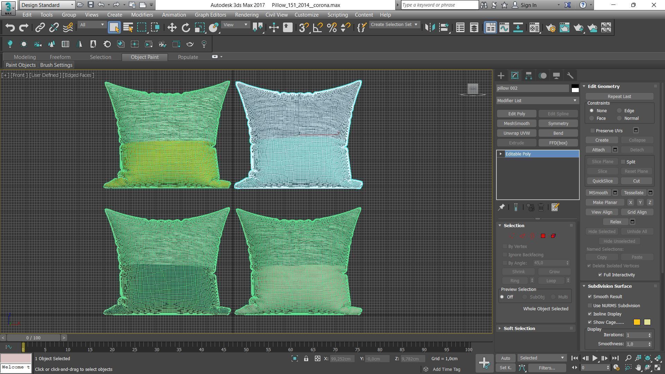665x374 pixels.
Task: Open the Material Editor
Action: (534, 28)
